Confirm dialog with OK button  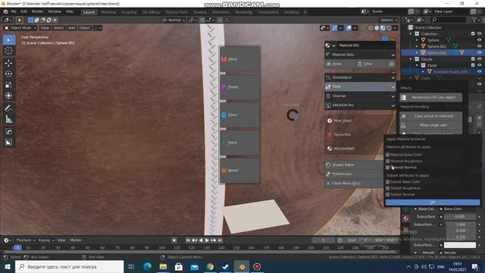(x=433, y=202)
